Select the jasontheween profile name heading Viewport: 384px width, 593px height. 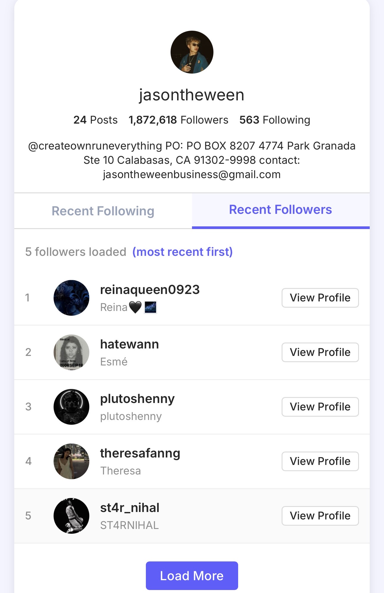(192, 95)
